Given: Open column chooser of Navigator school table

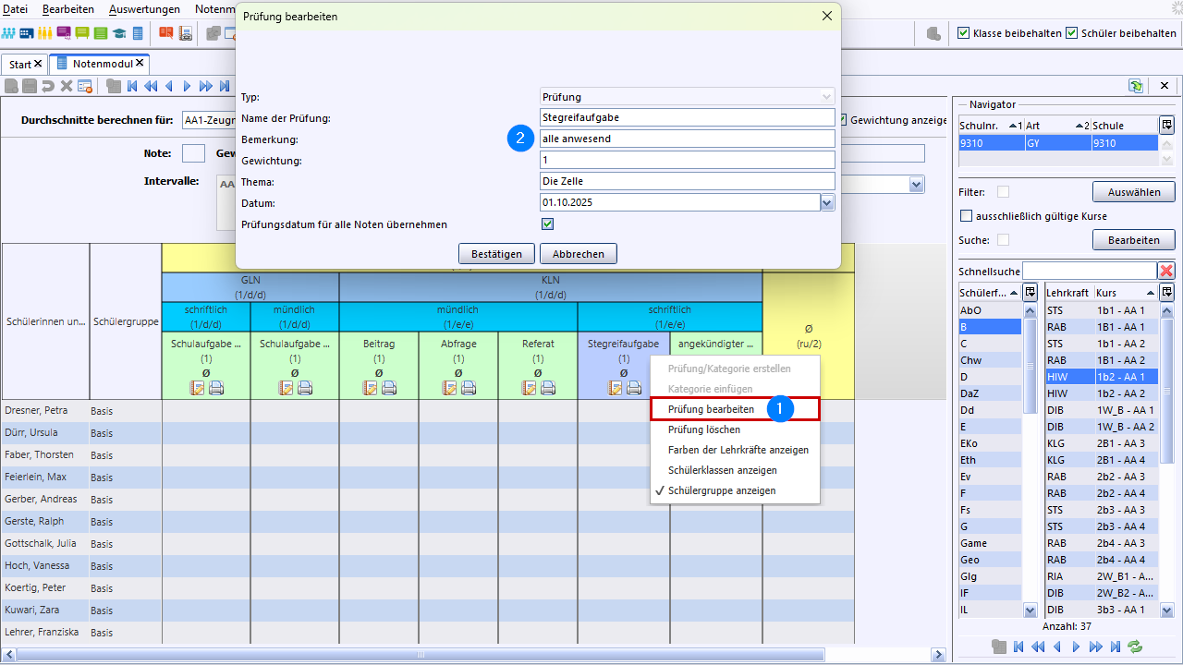Looking at the screenshot, I should (1167, 125).
